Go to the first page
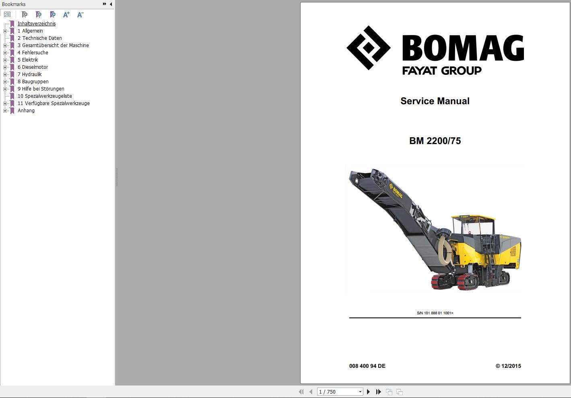The height and width of the screenshot is (398, 571). point(301,392)
